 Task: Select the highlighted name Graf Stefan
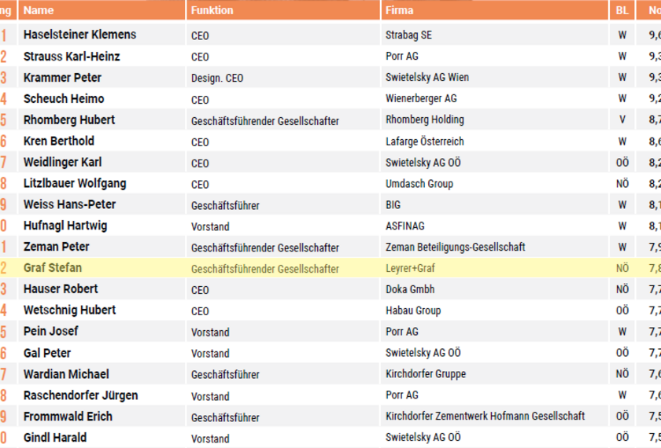coord(53,268)
